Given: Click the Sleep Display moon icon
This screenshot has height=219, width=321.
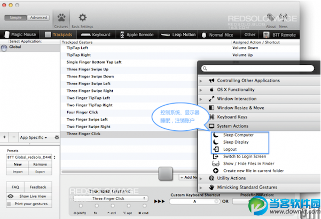Looking at the screenshot, I should point(216,142).
